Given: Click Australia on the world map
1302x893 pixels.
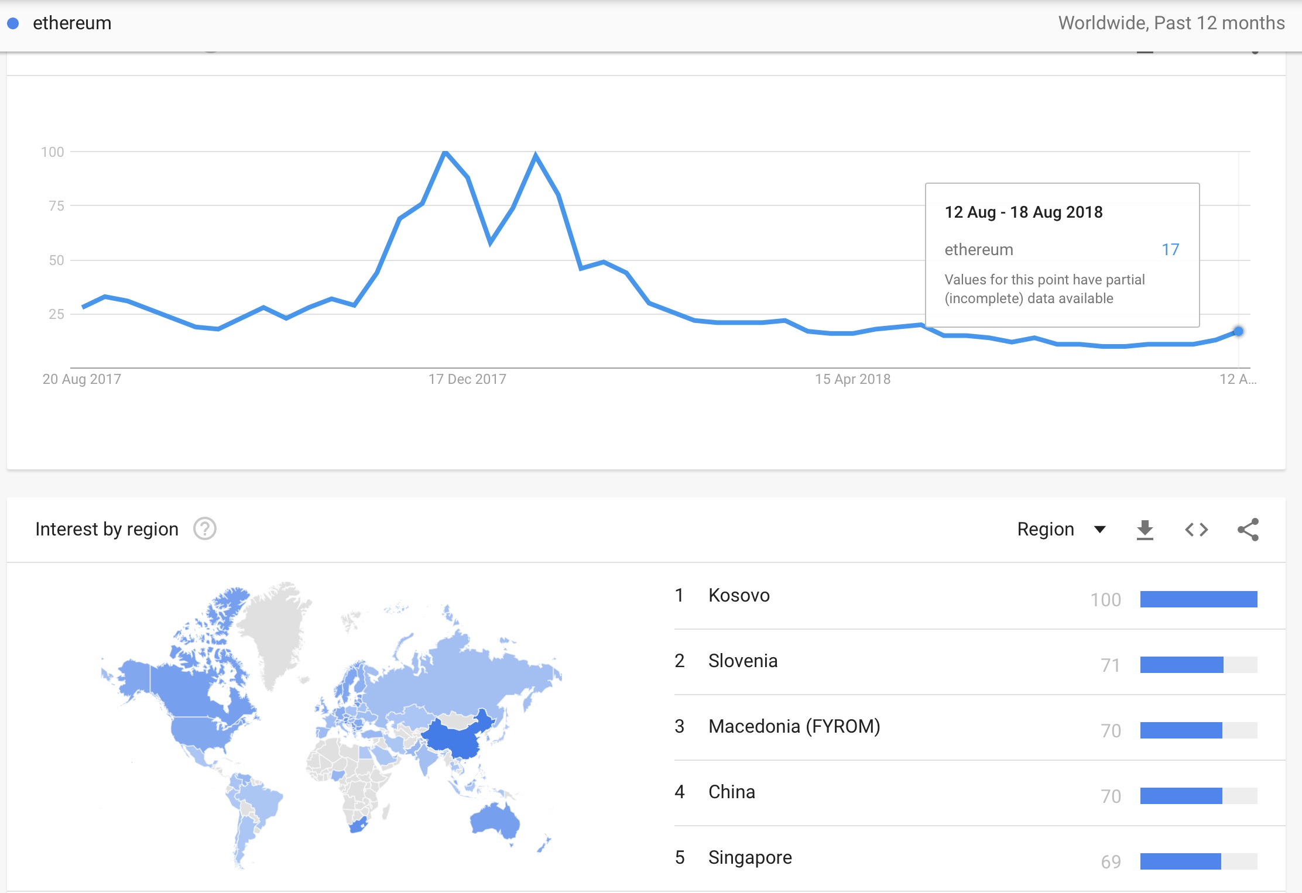Looking at the screenshot, I should (495, 819).
